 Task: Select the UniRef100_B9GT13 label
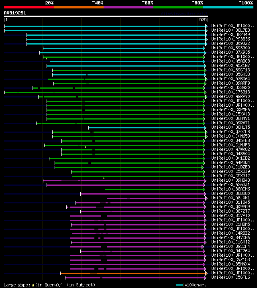coord(230,70)
